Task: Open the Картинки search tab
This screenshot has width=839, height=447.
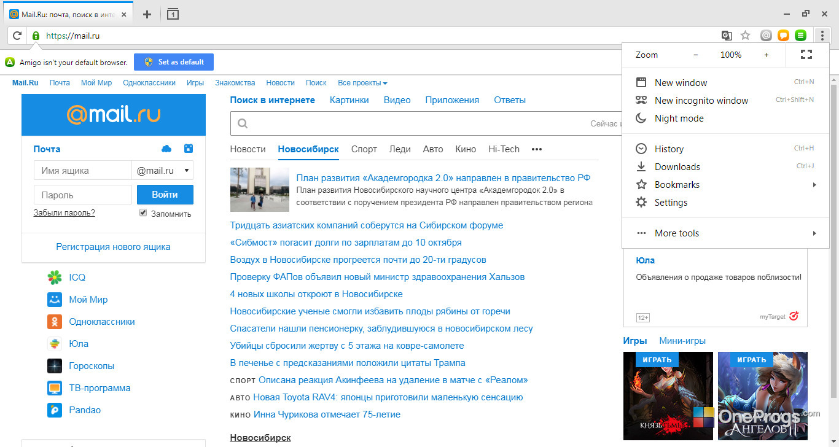Action: pyautogui.click(x=349, y=100)
